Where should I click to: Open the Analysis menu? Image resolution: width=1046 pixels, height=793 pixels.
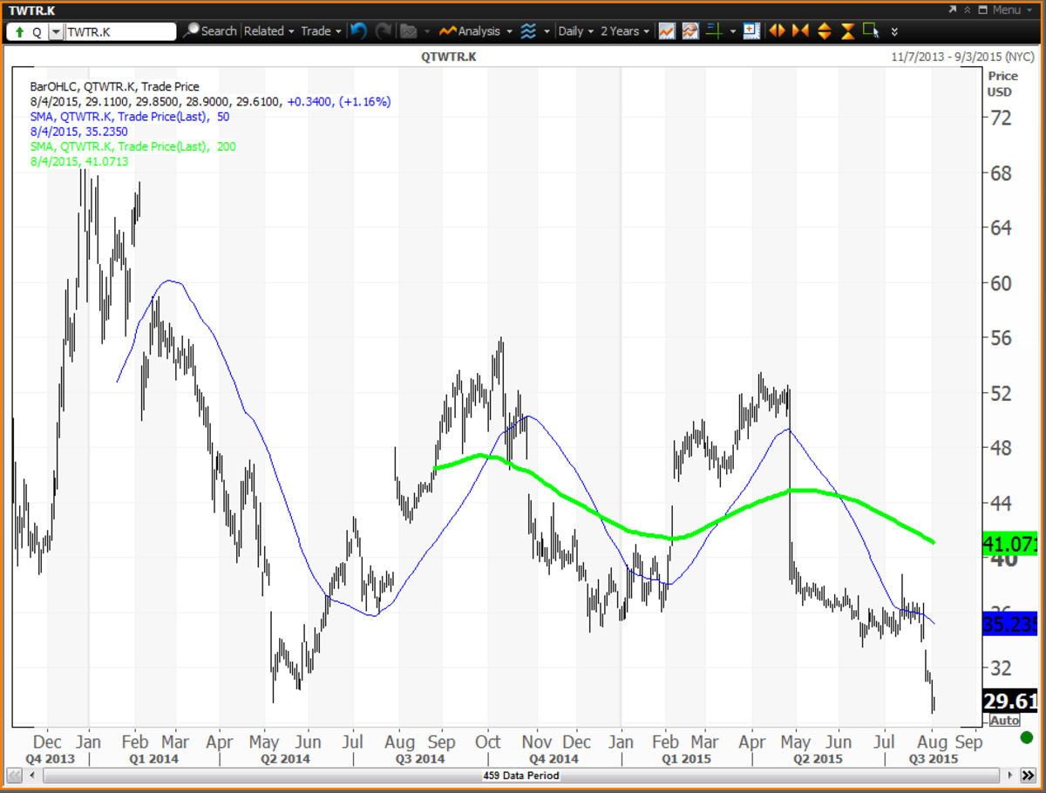[476, 30]
